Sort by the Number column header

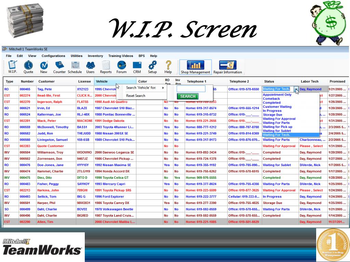tap(27, 81)
